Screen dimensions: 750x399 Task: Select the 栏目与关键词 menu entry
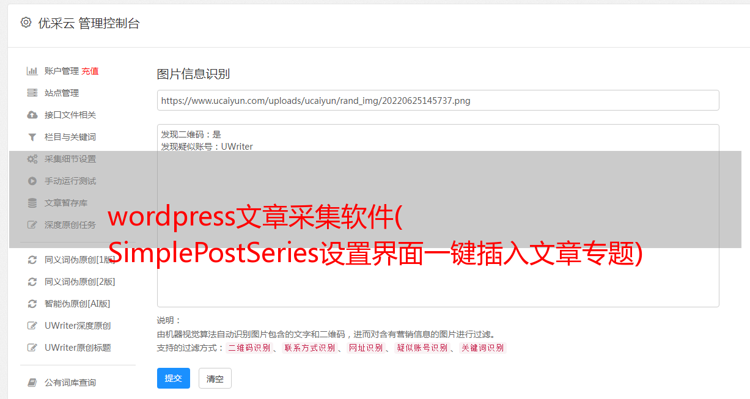tap(70, 137)
